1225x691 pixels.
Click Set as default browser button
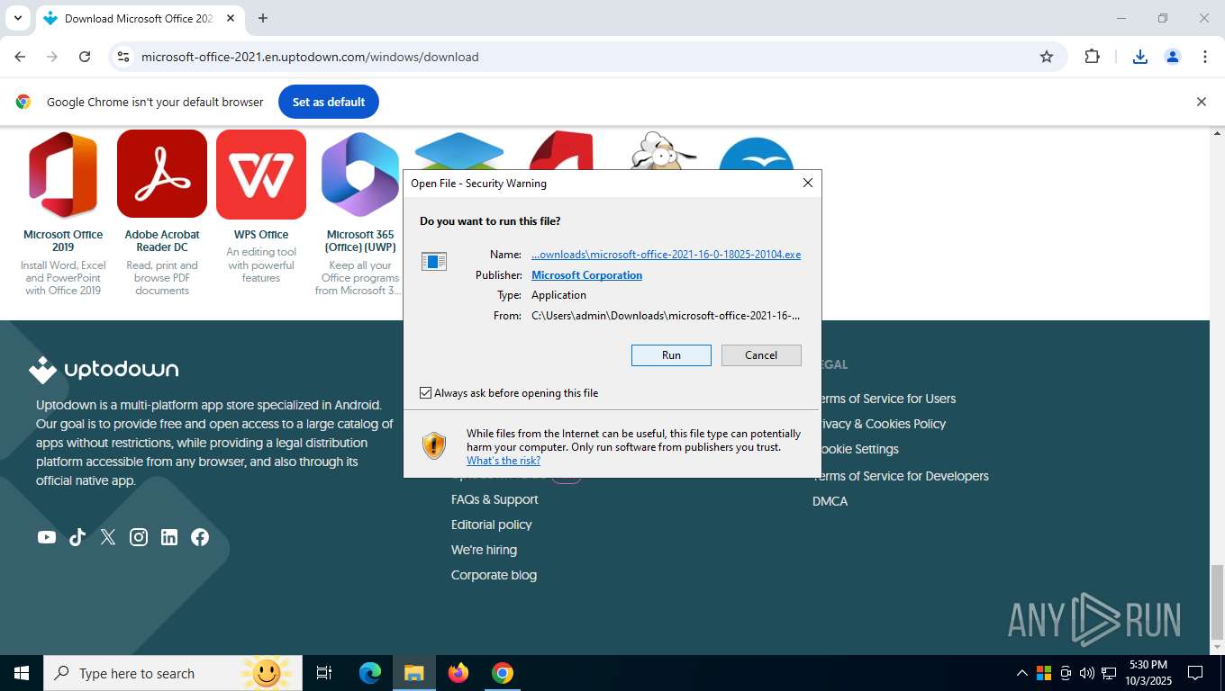pos(329,102)
